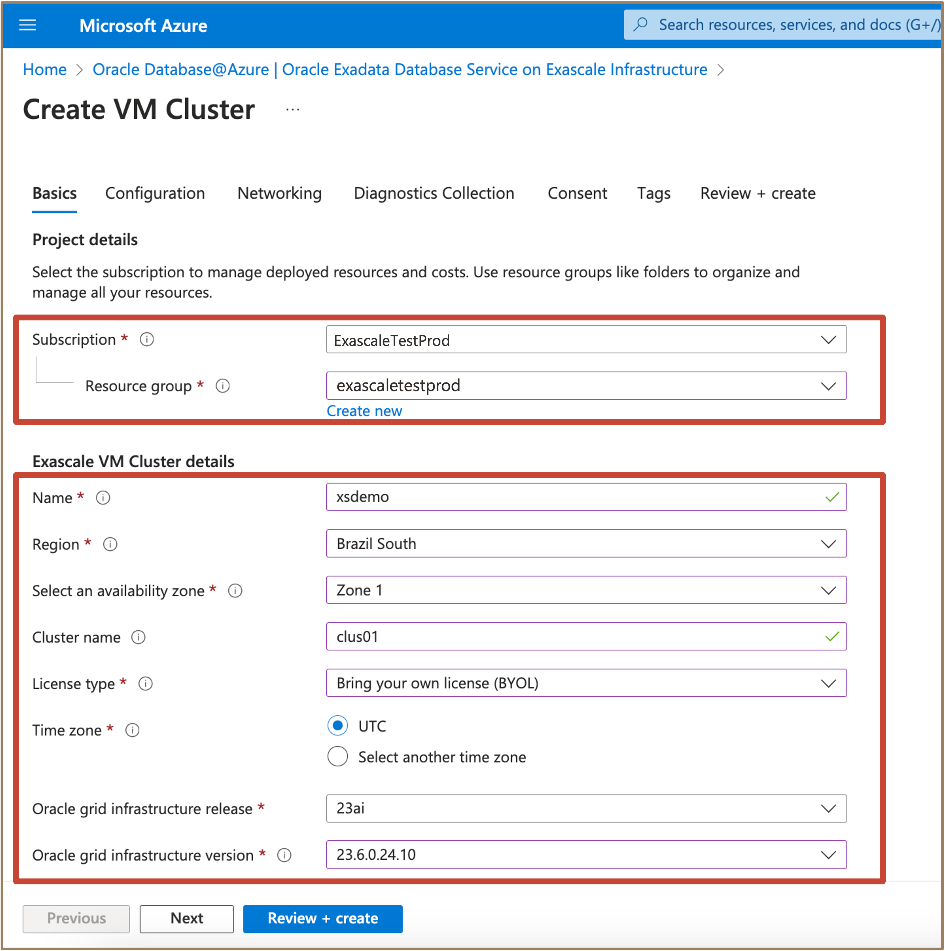This screenshot has height=951, width=945.
Task: Click the Region info icon
Action: [x=110, y=544]
